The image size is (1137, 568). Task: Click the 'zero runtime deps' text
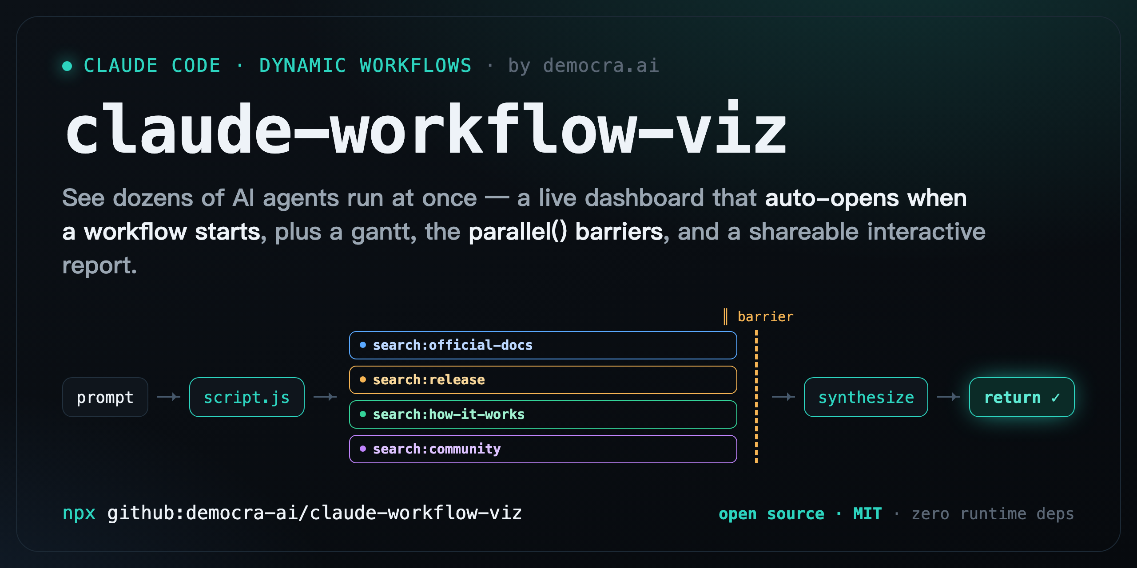993,513
